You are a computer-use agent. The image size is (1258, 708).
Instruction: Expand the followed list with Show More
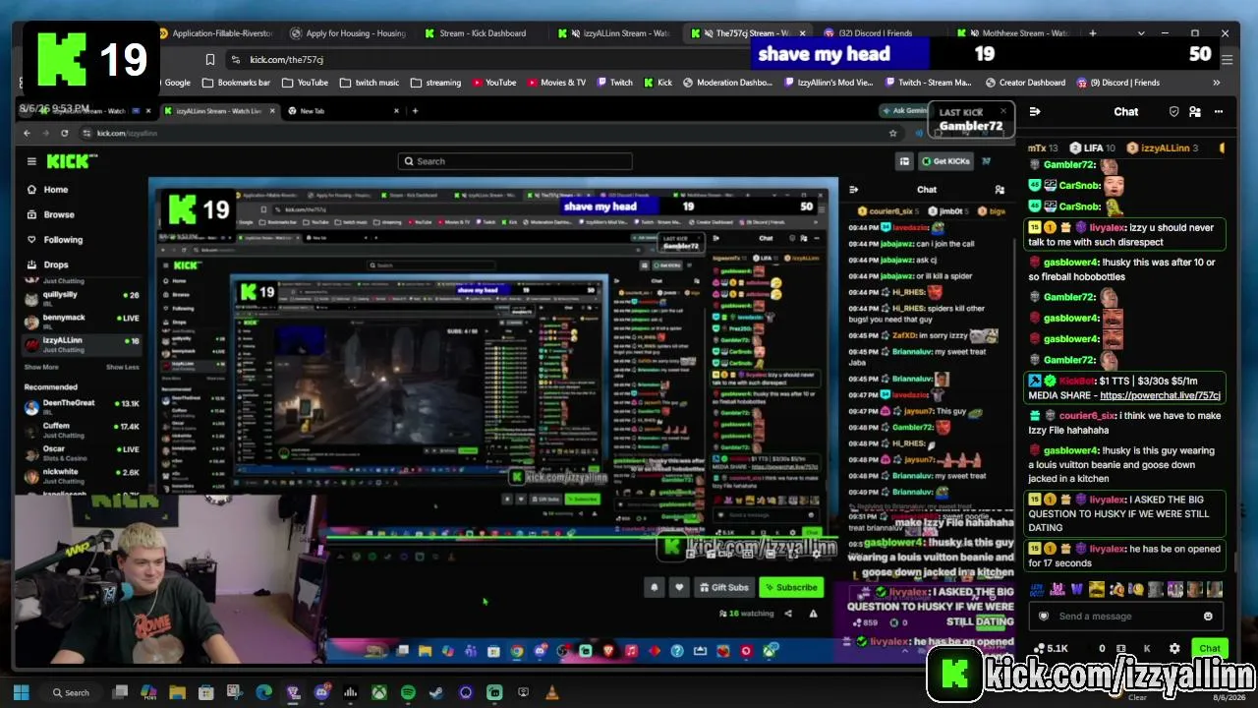click(x=41, y=367)
